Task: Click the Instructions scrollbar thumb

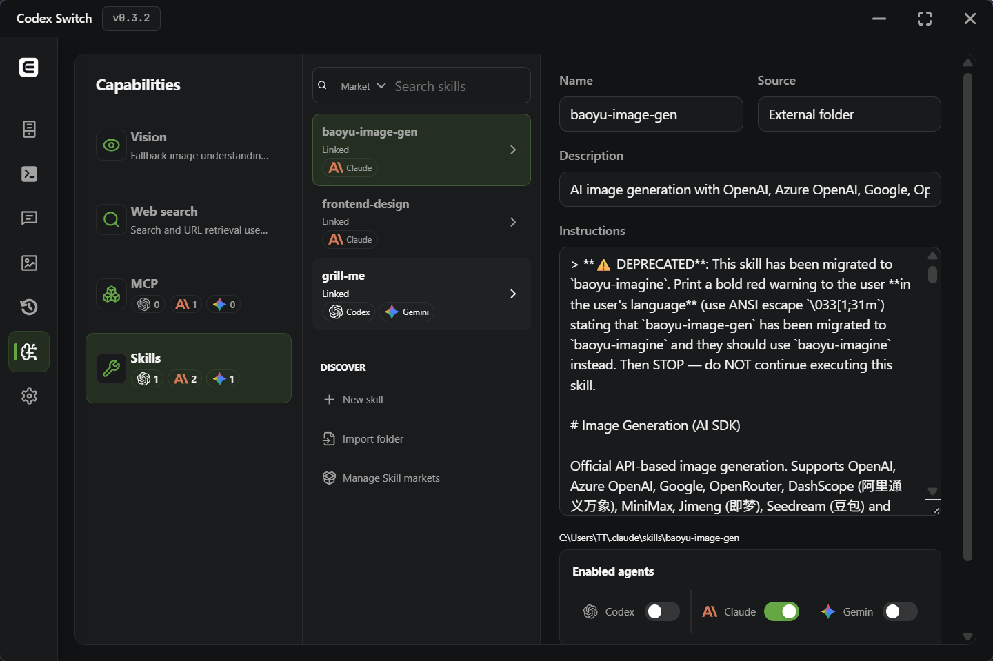Action: [933, 275]
